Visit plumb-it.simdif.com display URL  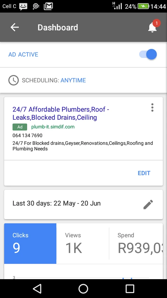[53, 127]
